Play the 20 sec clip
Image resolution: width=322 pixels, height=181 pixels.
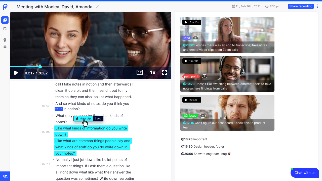(x=192, y=100)
